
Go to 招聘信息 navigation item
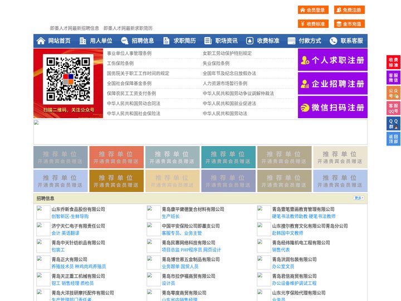point(143,41)
